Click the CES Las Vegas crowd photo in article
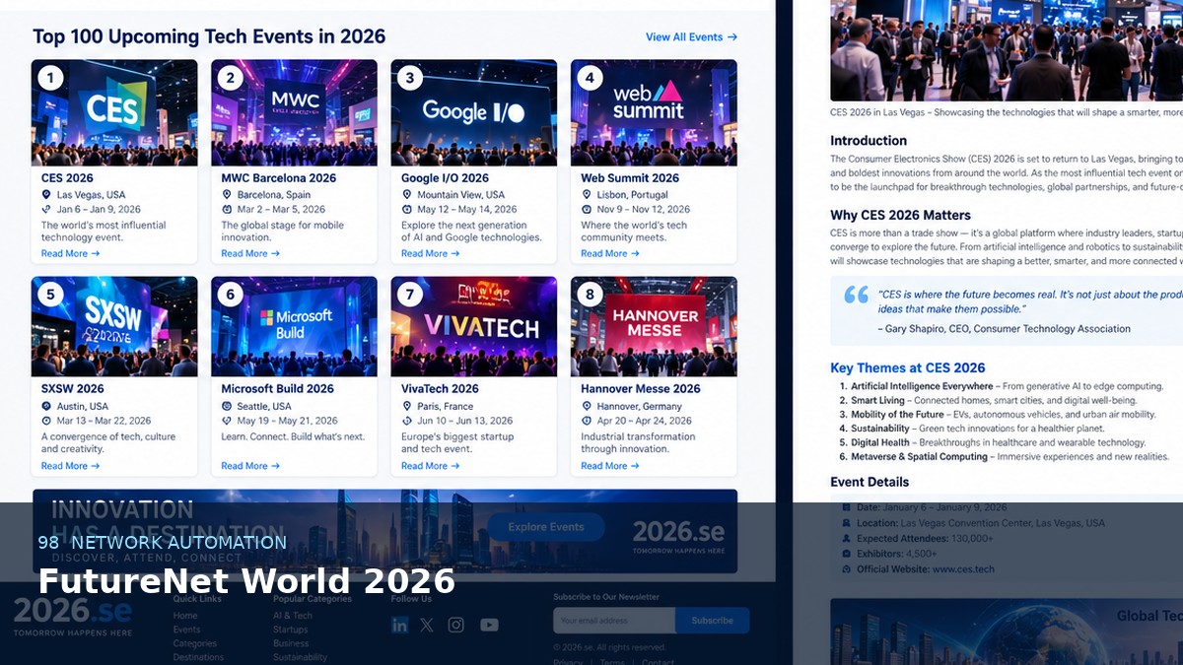The width and height of the screenshot is (1183, 665). (x=1007, y=50)
